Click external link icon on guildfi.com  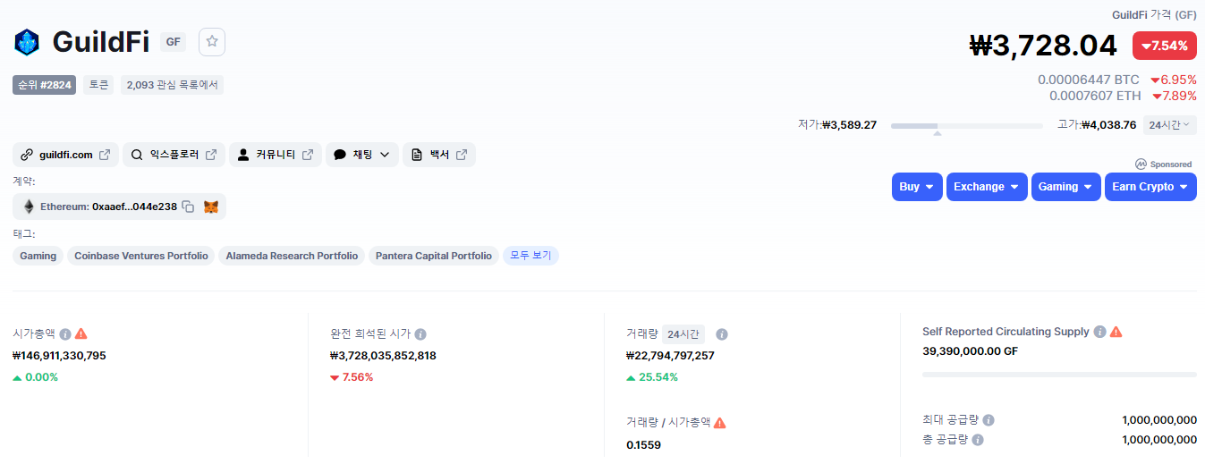105,155
